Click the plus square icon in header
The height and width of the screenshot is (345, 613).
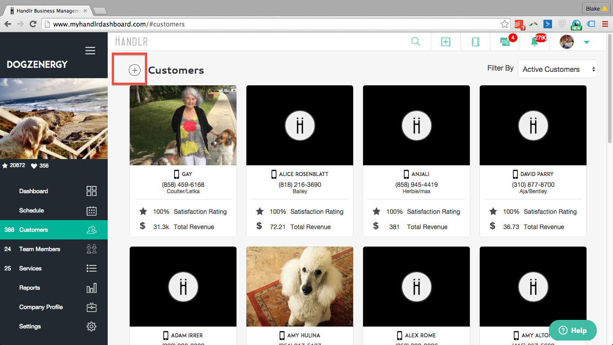click(445, 42)
